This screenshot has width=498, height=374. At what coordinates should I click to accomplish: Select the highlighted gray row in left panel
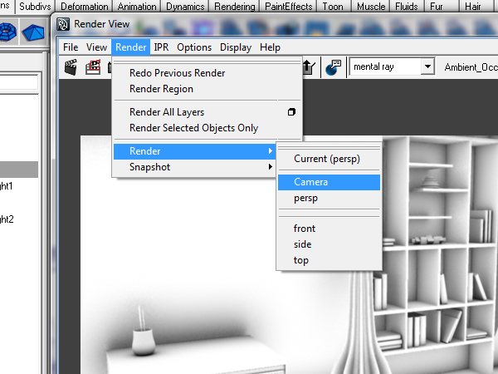click(19, 170)
